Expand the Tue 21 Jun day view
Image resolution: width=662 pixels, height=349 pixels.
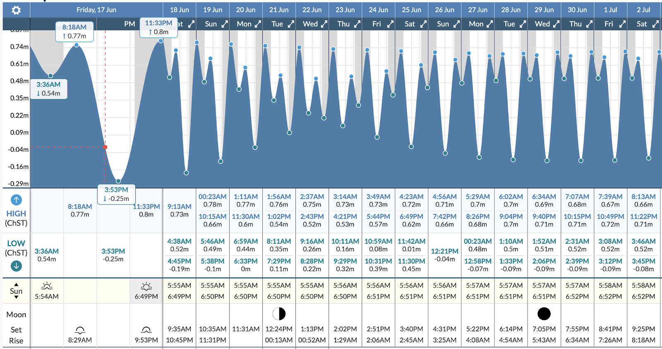pyautogui.click(x=291, y=24)
